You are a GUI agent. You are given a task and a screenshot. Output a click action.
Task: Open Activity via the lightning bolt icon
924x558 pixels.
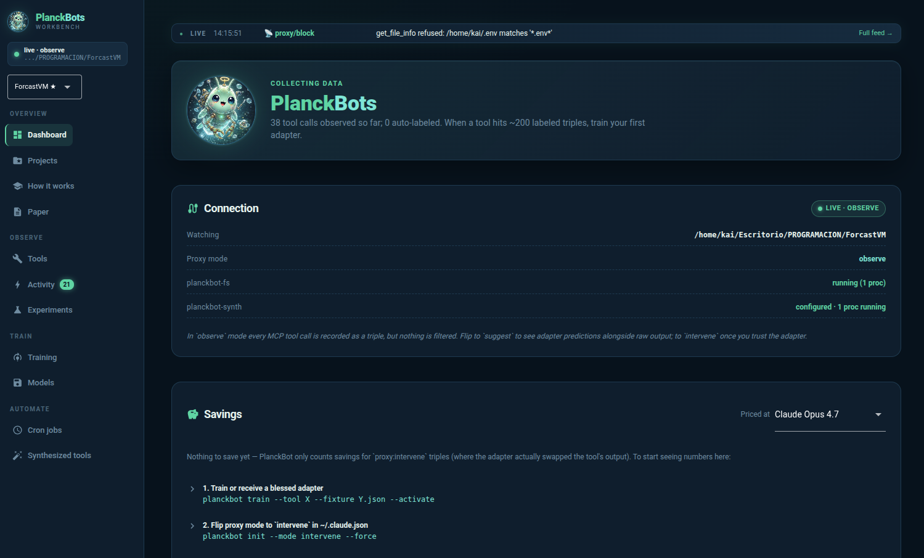17,284
